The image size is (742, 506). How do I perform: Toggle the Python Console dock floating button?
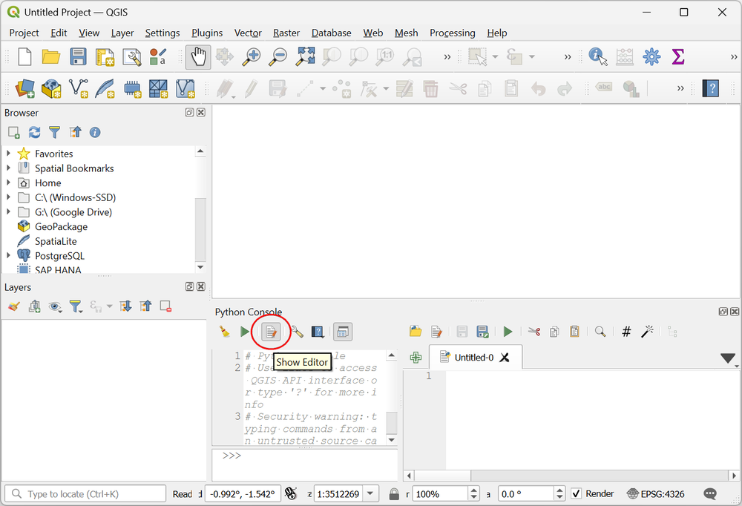click(723, 312)
